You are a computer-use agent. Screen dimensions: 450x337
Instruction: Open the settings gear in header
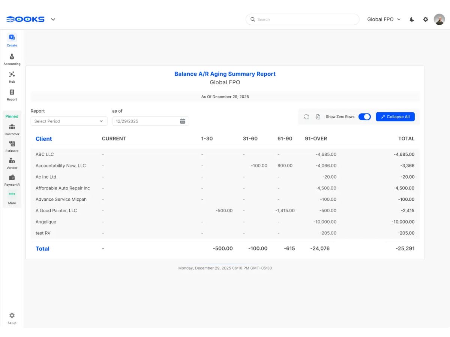click(426, 19)
